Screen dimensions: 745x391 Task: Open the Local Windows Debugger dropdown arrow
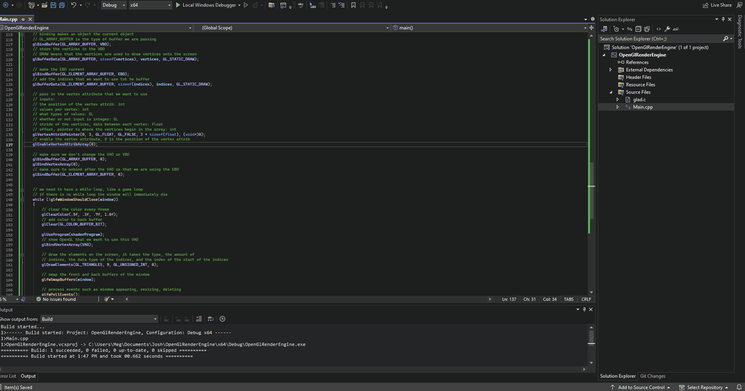click(239, 5)
